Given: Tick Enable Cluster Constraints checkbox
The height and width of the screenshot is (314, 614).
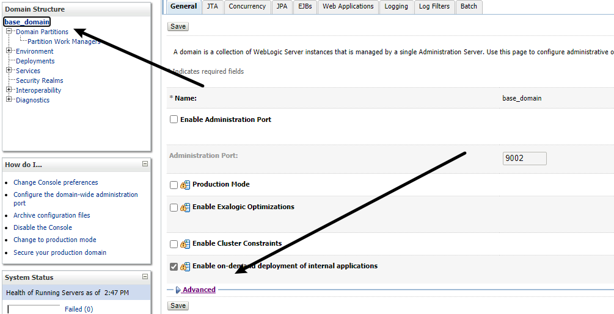Looking at the screenshot, I should point(174,244).
